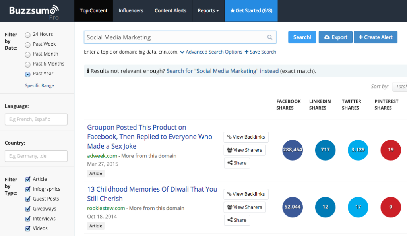This screenshot has width=407, height=236.
Task: Open the Reports dropdown menu
Action: tap(208, 11)
